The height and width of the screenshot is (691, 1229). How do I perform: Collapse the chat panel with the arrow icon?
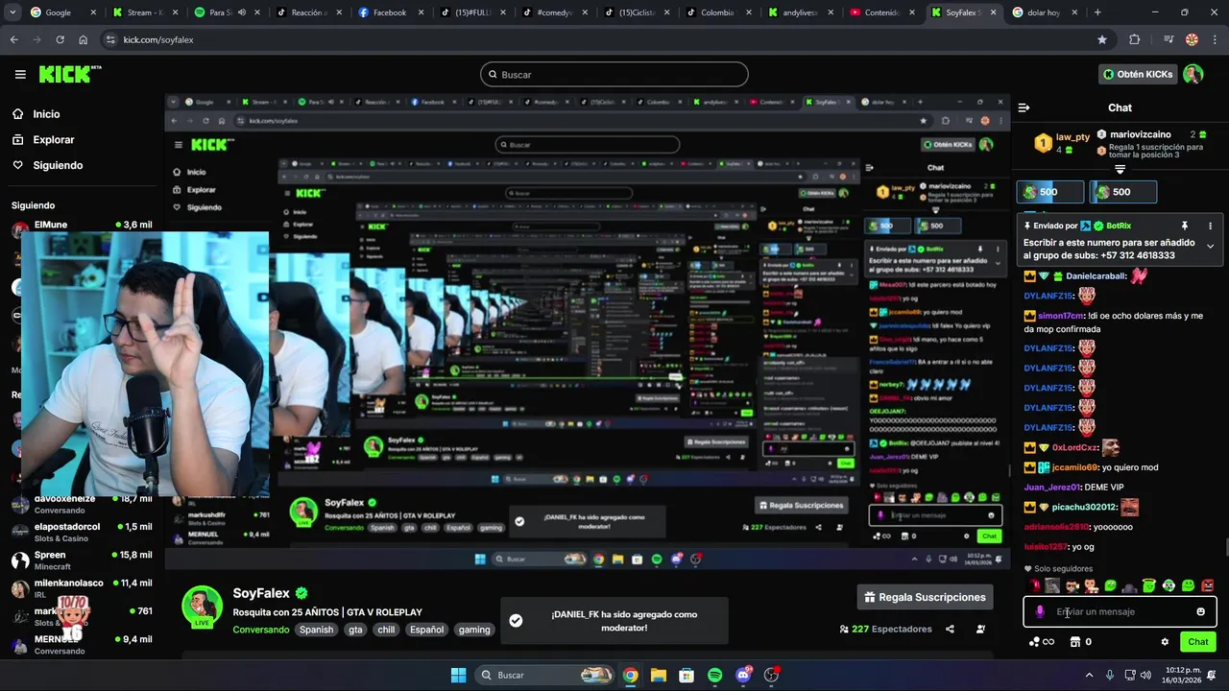click(x=1024, y=107)
